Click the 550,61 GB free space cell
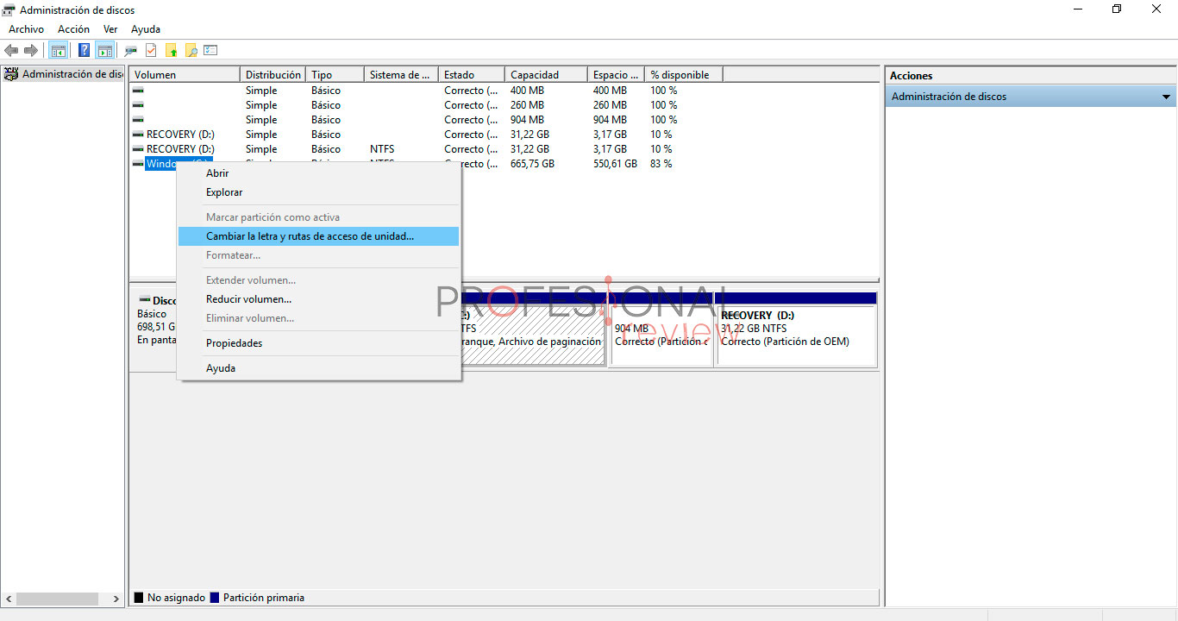 [x=615, y=164]
